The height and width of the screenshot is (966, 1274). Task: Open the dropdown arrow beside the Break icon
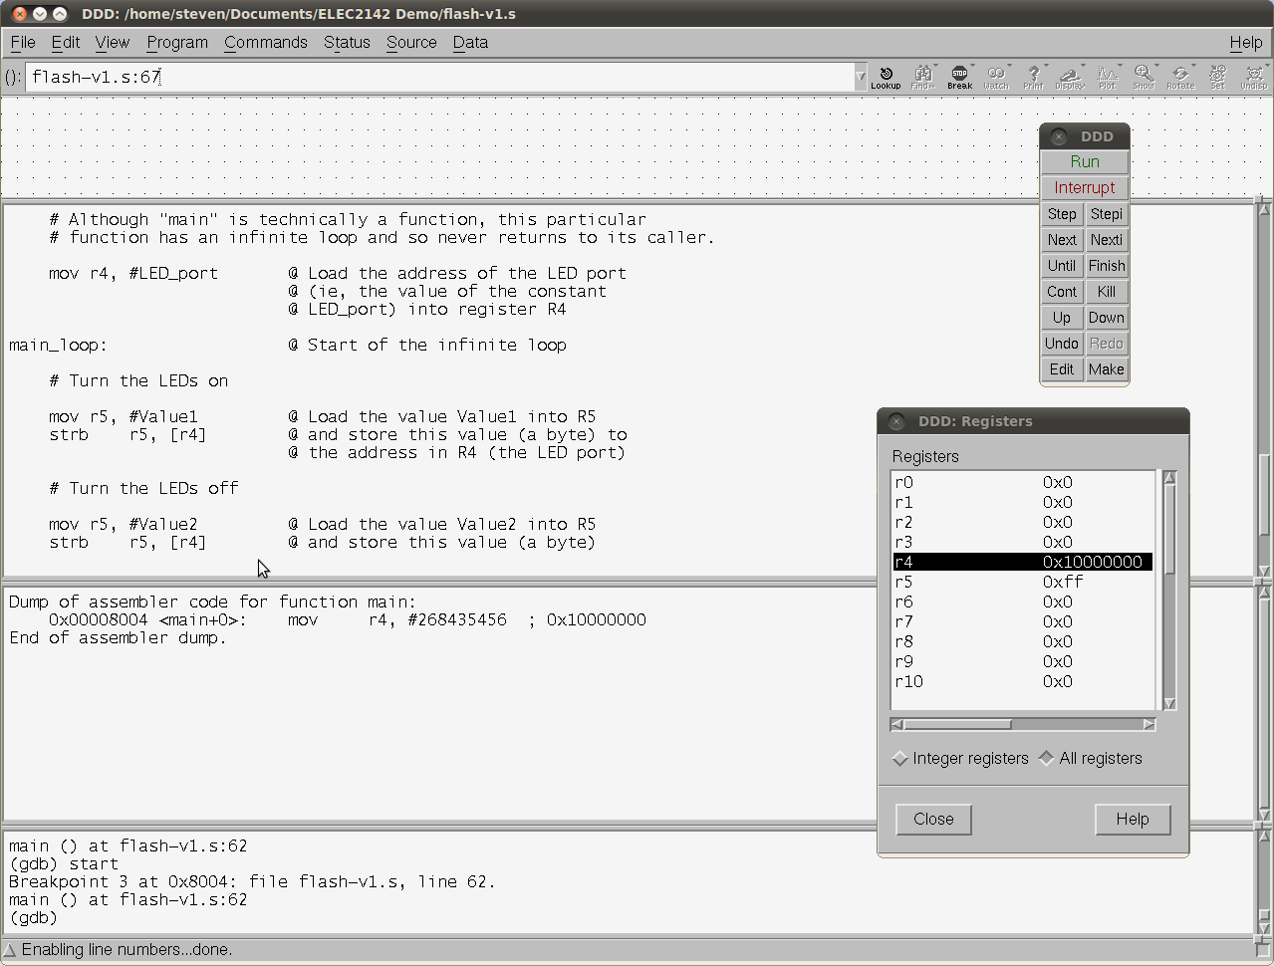tap(971, 65)
